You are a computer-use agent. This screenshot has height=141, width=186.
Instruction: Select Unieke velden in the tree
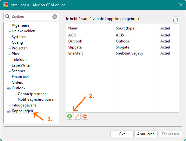[x=23, y=31]
